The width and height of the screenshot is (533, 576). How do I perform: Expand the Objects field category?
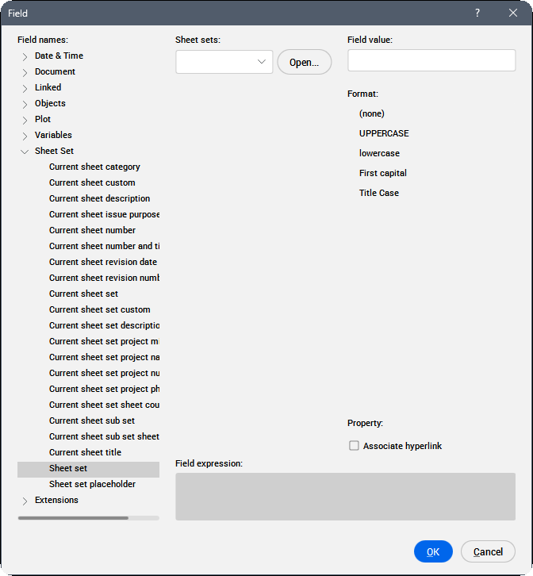pos(25,104)
